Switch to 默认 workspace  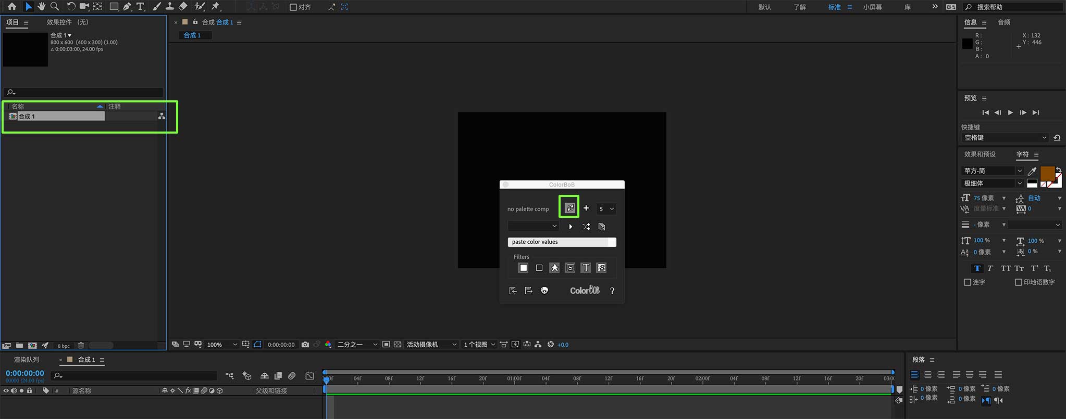point(764,7)
